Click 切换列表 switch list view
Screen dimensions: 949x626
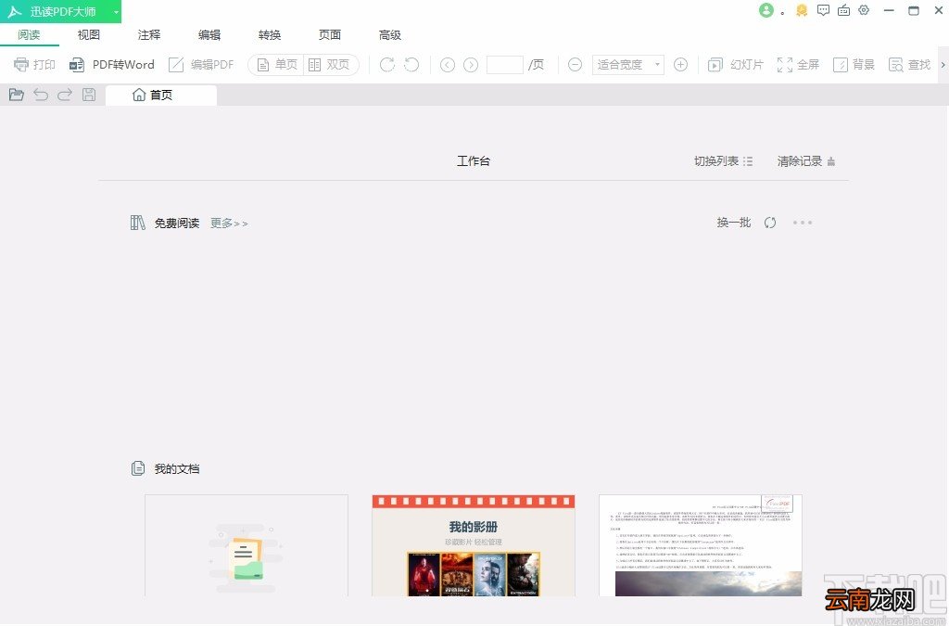point(723,161)
